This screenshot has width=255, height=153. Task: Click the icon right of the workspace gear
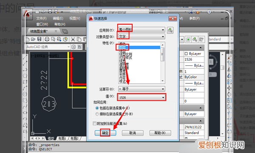(79, 47)
